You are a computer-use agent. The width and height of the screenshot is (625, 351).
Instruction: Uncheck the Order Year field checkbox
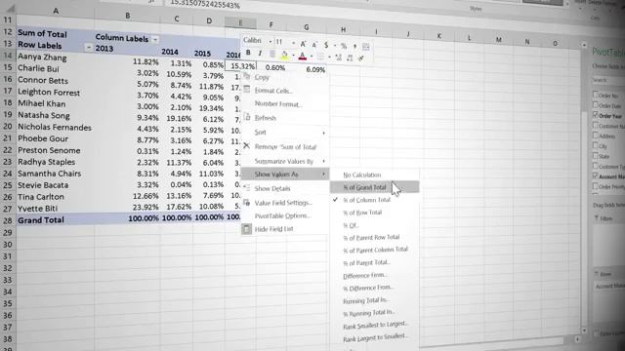point(596,115)
